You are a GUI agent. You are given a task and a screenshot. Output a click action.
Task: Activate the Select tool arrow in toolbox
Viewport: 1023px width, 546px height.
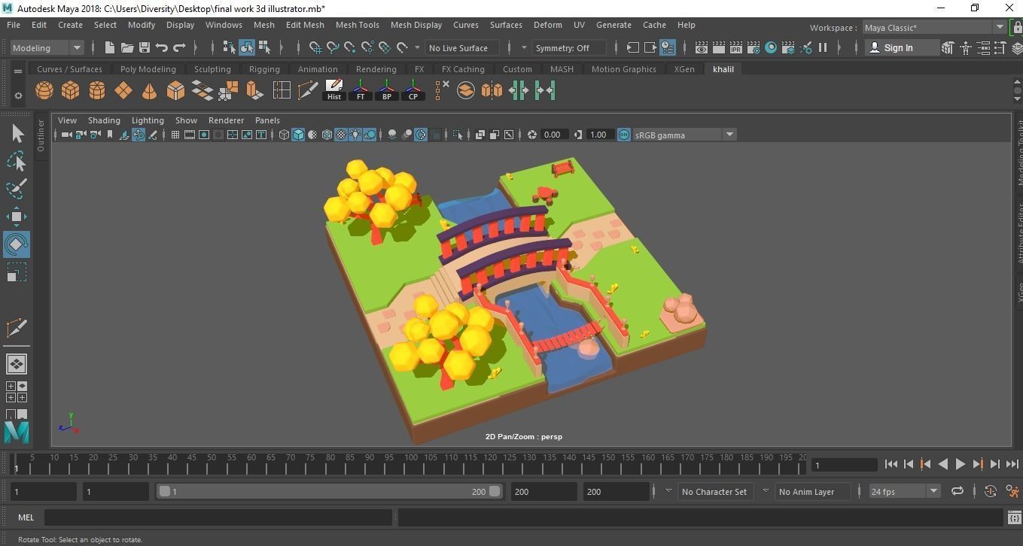click(17, 134)
